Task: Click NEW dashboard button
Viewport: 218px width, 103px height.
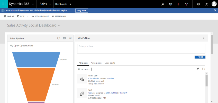Action: (21, 16)
